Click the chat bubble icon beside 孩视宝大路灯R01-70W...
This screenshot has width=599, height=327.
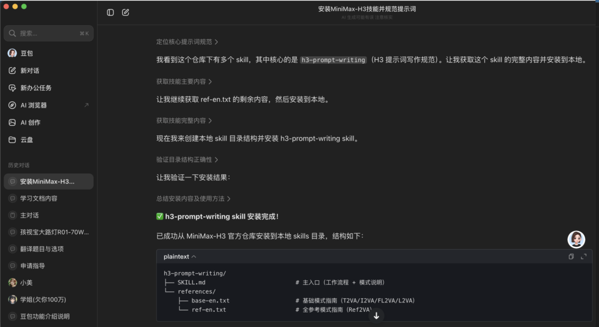coord(13,232)
